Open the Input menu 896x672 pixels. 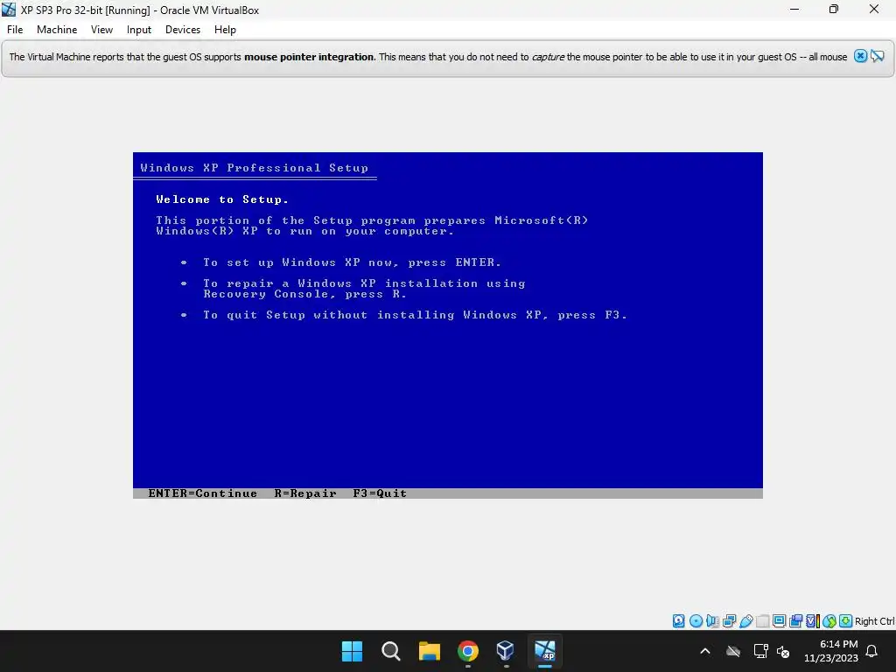(x=139, y=30)
